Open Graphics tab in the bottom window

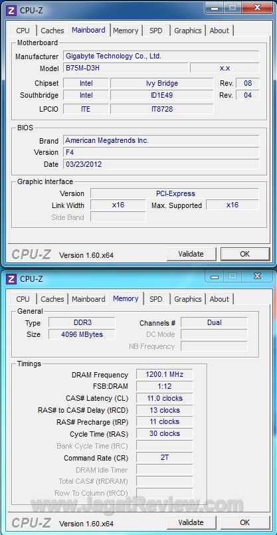pos(188,299)
